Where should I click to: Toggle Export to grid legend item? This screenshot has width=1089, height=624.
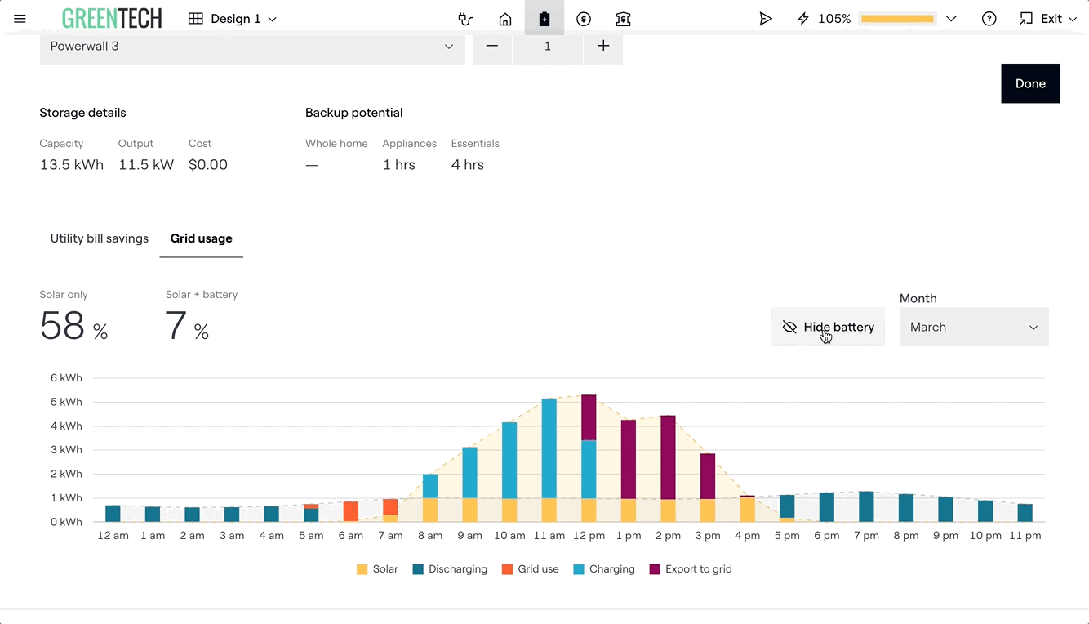(x=690, y=569)
